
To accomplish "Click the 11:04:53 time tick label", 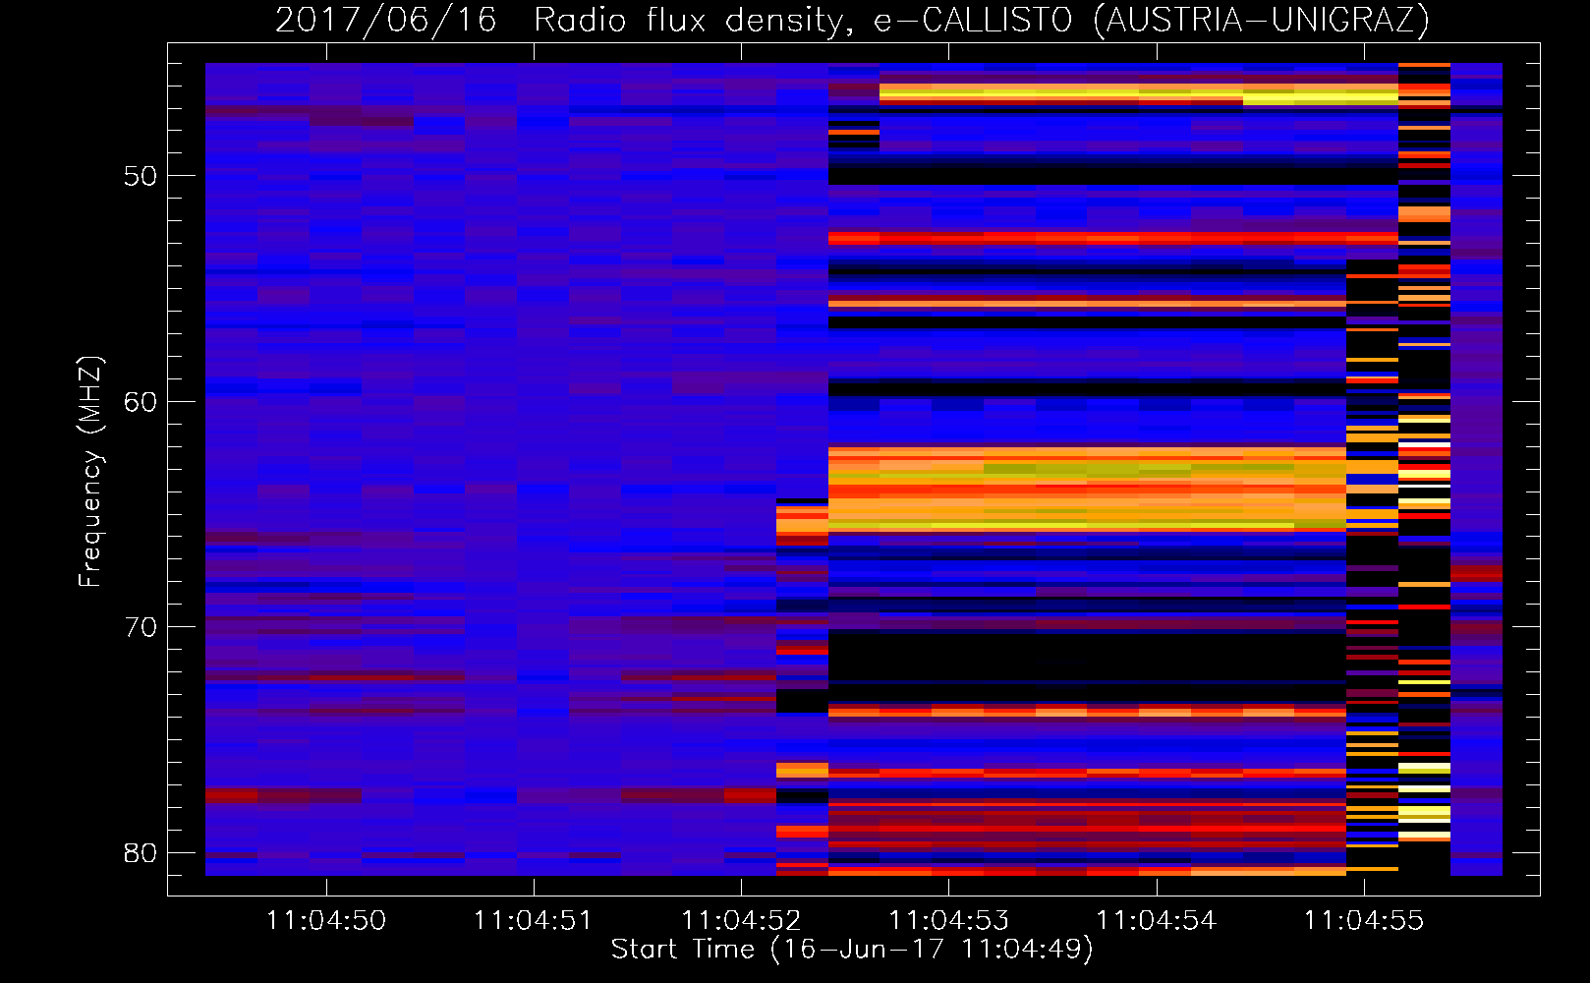I will 948,921.
